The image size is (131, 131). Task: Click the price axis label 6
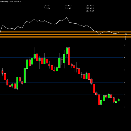pyautogui.click(x=124, y=107)
